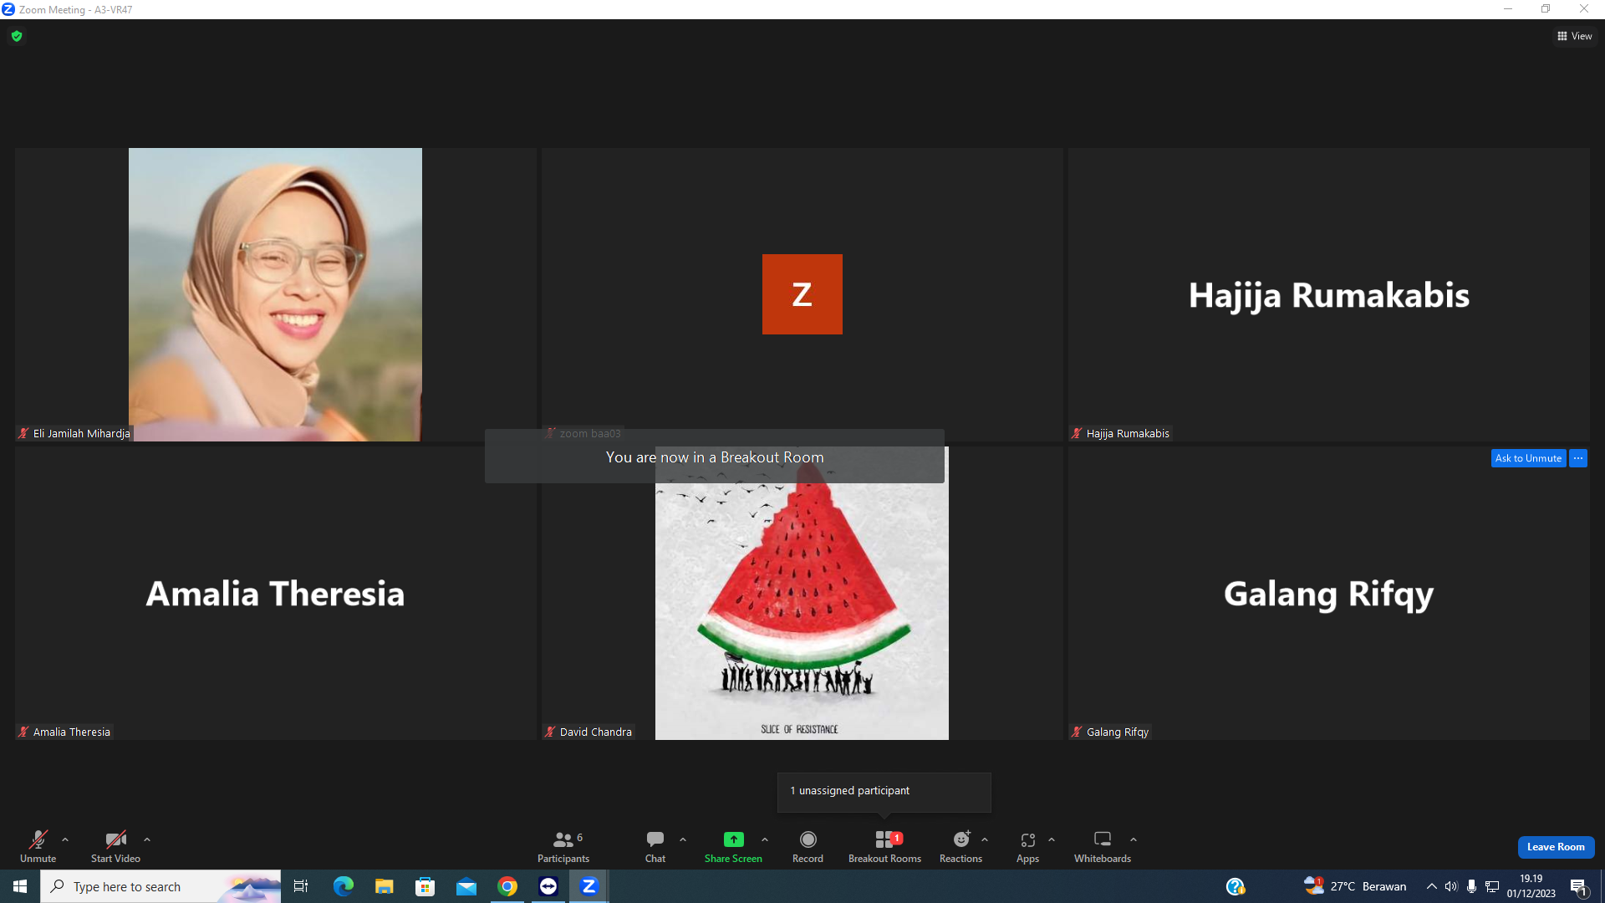Click the taskbar search box

tap(161, 886)
